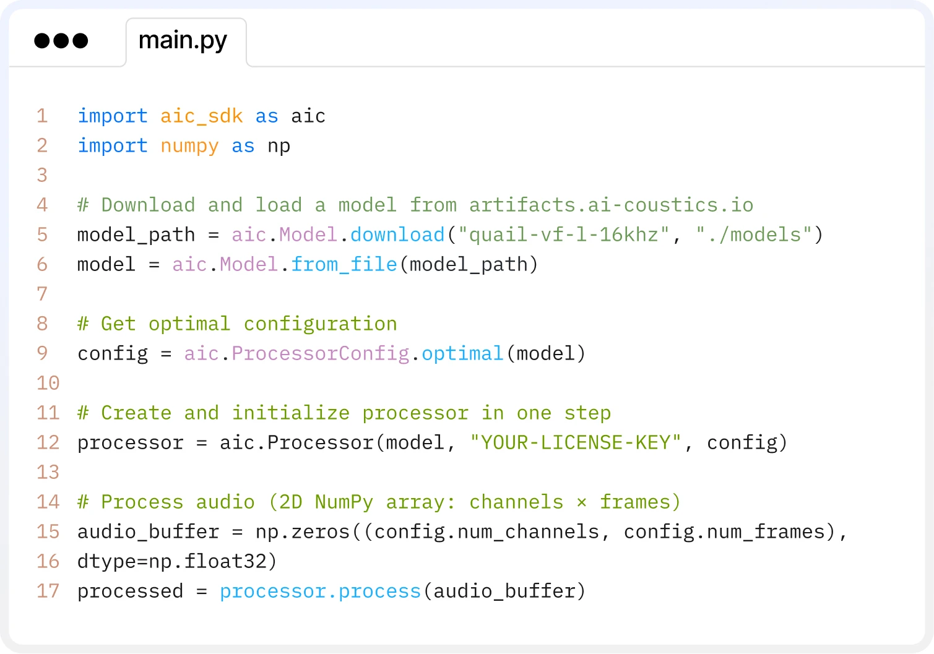Click the "Get optimal configuration" comment

(x=237, y=324)
